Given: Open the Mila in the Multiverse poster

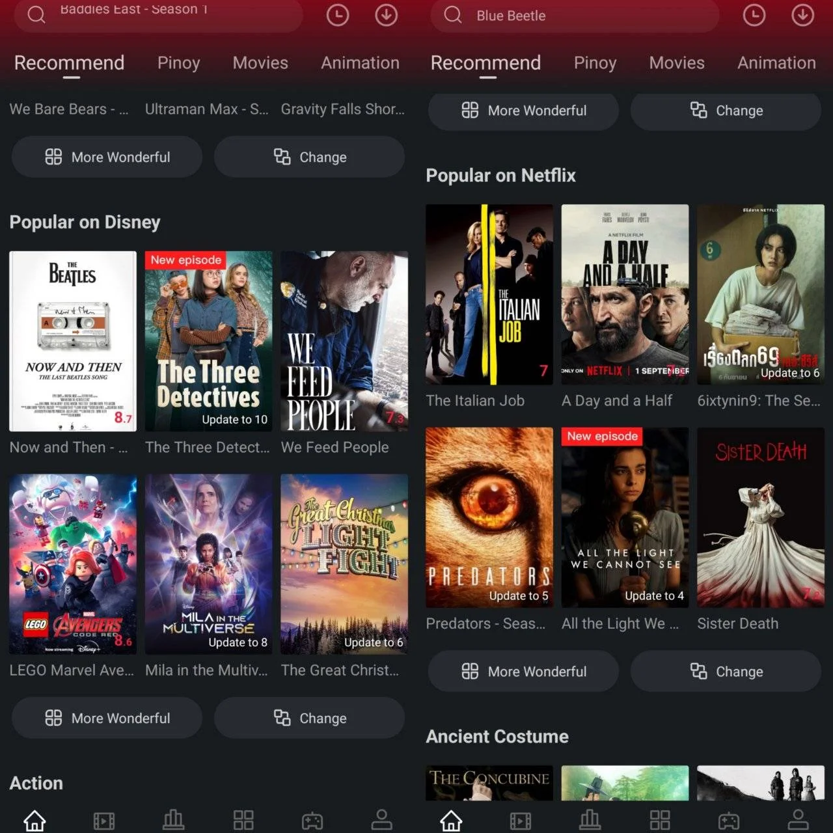Looking at the screenshot, I should [209, 564].
